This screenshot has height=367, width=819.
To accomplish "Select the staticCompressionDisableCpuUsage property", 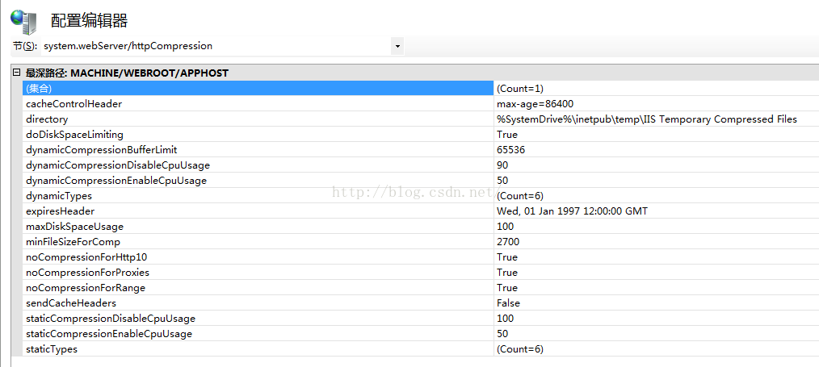I will (111, 319).
